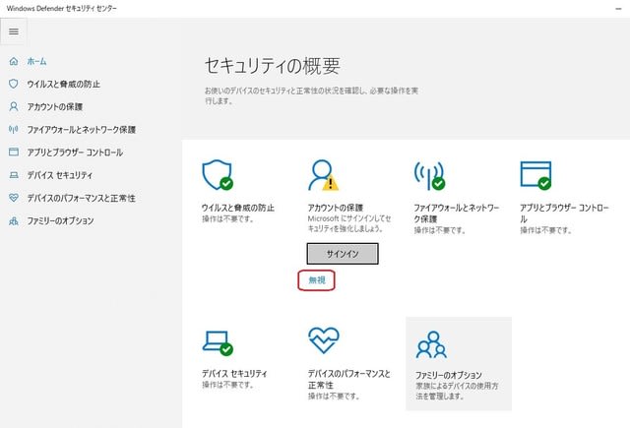Select デバイス セキュリティ in the sidebar
The image size is (630, 428).
click(59, 175)
